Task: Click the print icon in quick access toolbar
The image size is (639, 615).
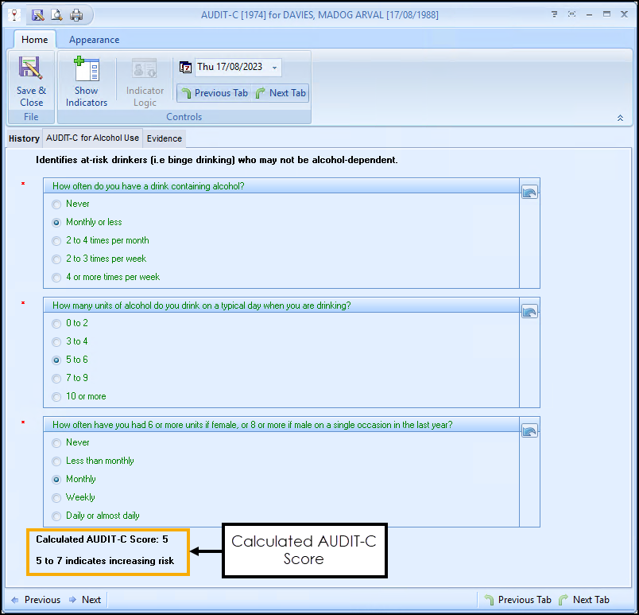Action: click(76, 15)
